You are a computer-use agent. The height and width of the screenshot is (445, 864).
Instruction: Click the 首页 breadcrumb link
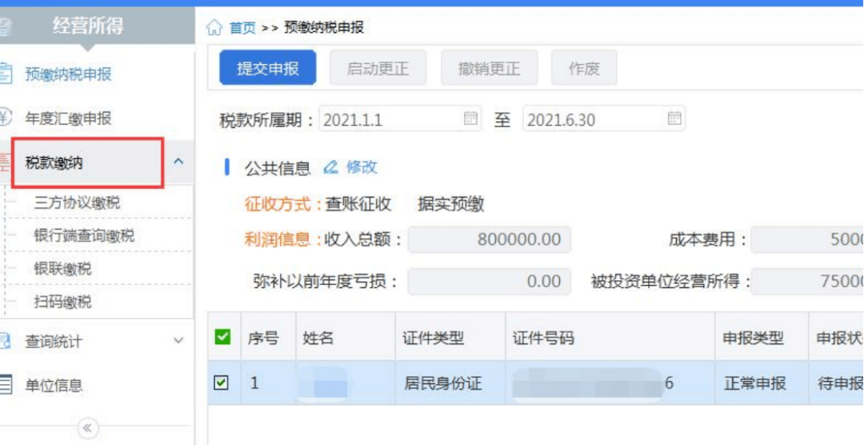pyautogui.click(x=242, y=28)
